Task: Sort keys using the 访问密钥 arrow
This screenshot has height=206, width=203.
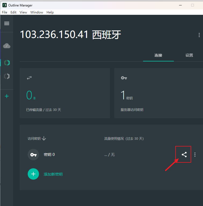Action: [x=44, y=138]
